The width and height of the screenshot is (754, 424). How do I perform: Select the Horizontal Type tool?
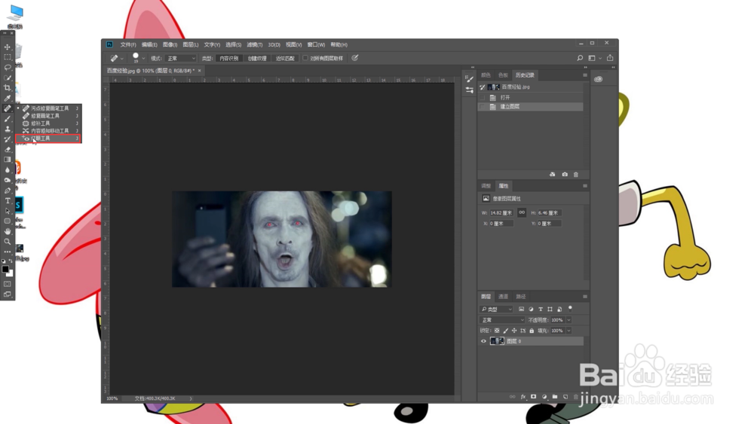pyautogui.click(x=8, y=201)
